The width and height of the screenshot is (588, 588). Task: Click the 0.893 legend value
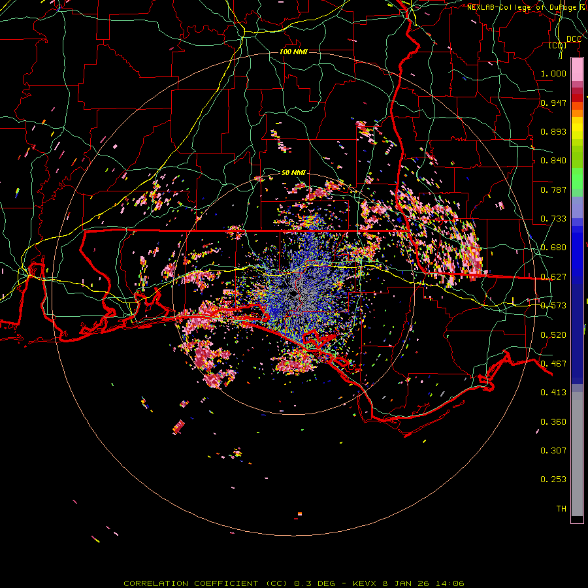point(553,131)
